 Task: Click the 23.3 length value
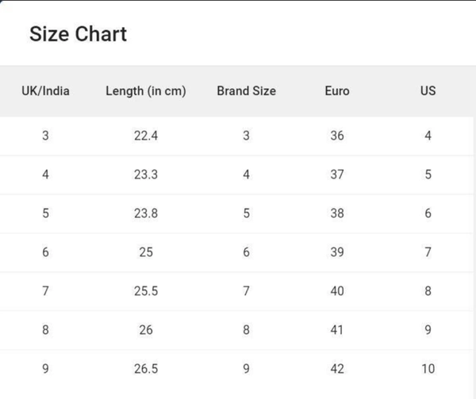(x=146, y=175)
